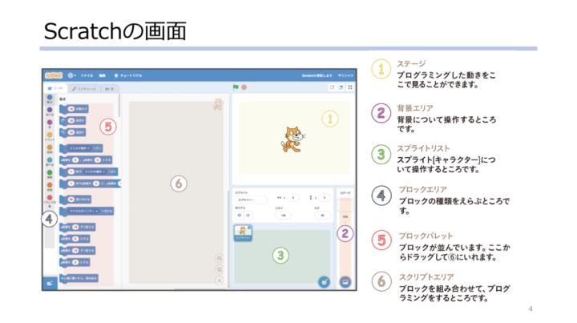Select the light-blue 調べる sensing category
This screenshot has width=577, height=323.
tap(50, 162)
